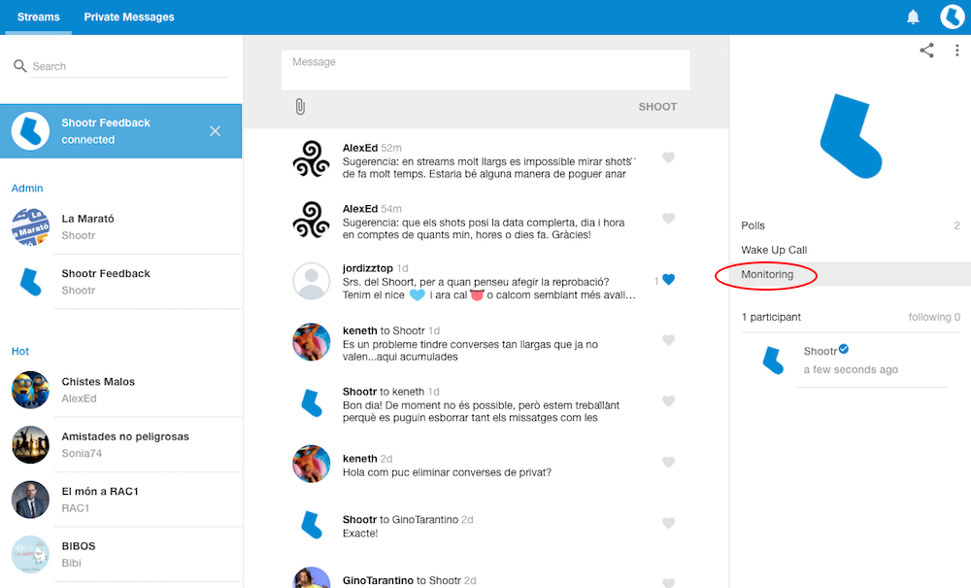Open La Marató stream avatar
This screenshot has width=971, height=588.
[30, 226]
